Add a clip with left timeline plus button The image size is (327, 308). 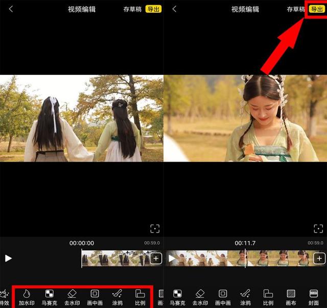point(156,259)
